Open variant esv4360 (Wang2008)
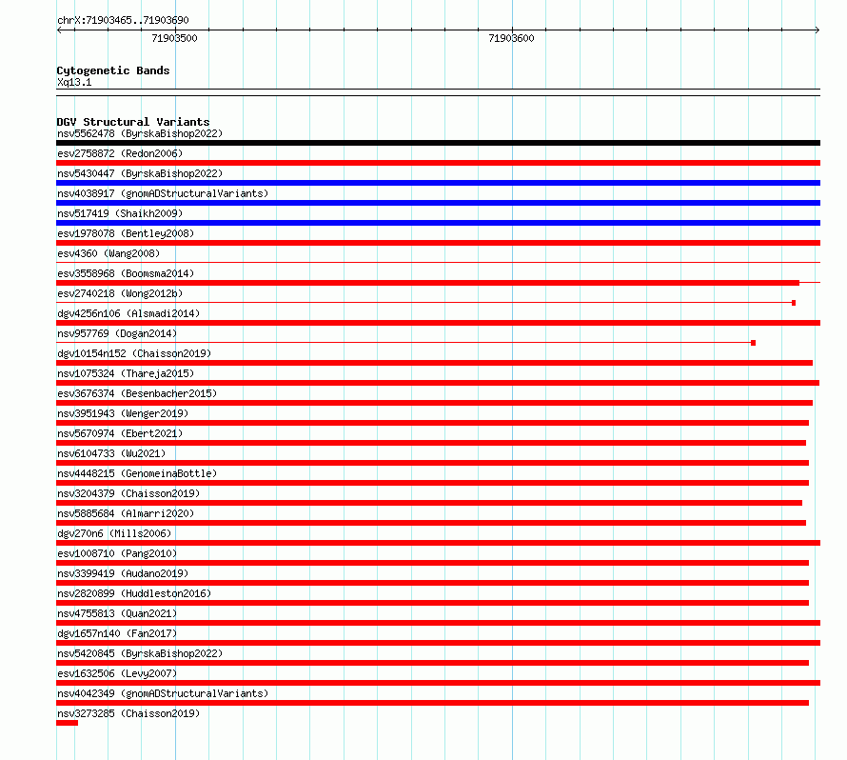Image resolution: width=847 pixels, height=760 pixels. click(108, 253)
